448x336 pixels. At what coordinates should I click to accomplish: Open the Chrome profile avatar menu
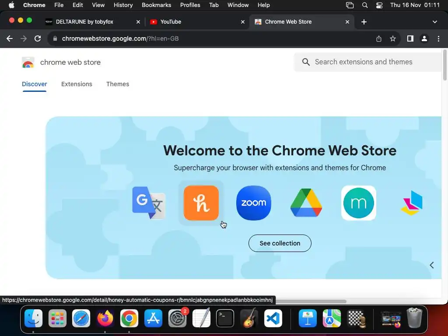[424, 38]
